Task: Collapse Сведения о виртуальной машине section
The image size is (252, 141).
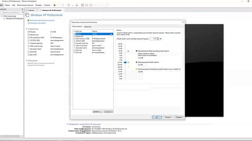Action: click(x=67, y=124)
